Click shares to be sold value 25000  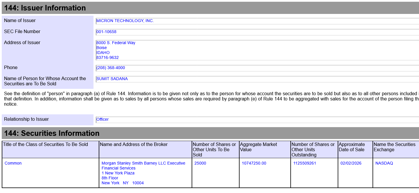(x=200, y=163)
